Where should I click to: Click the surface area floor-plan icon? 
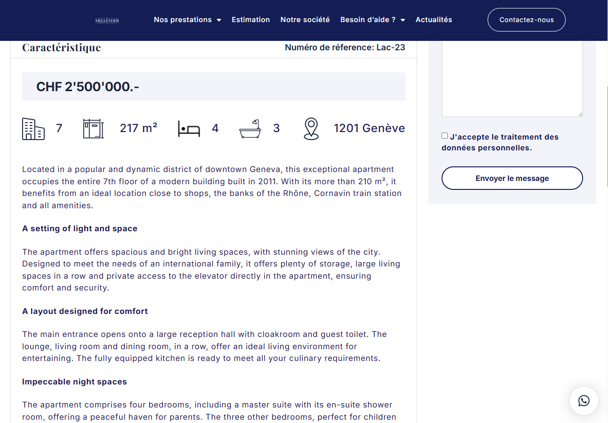click(93, 129)
